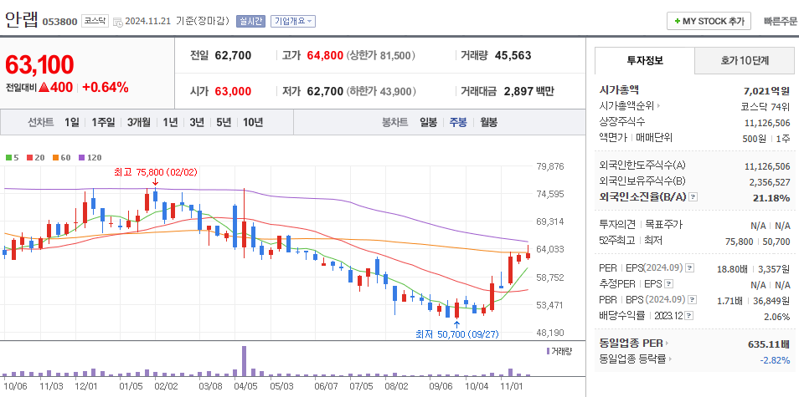Click the 동일업종 PER link

click(x=631, y=344)
